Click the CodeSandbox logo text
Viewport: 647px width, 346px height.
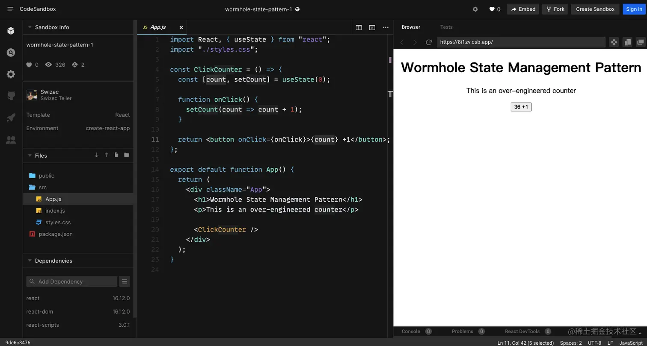(38, 9)
